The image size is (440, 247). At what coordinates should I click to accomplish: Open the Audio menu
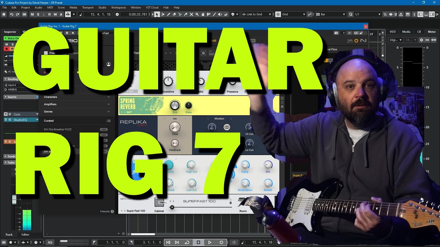point(38,8)
